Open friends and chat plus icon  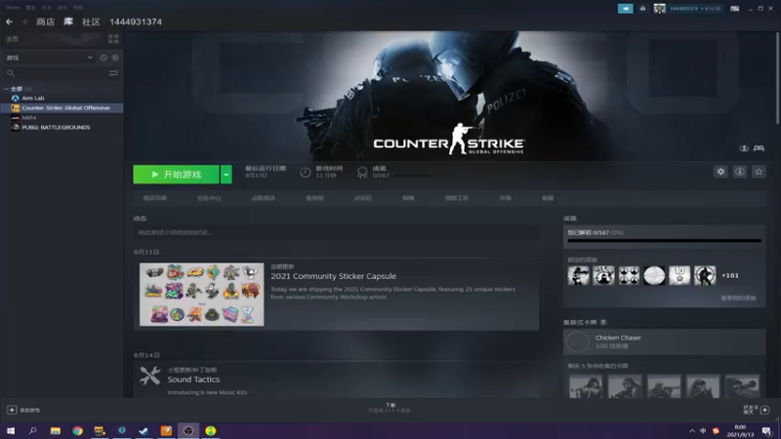coord(765,410)
